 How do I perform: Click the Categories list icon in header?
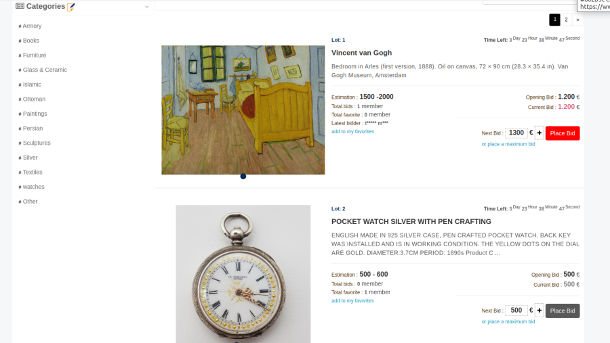click(20, 6)
